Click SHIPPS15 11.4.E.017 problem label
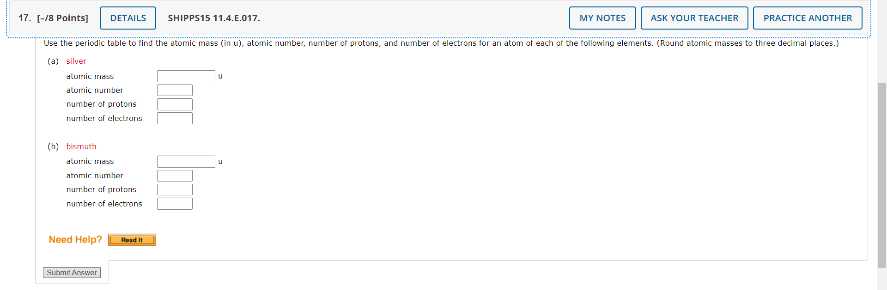887x290 pixels. (214, 18)
